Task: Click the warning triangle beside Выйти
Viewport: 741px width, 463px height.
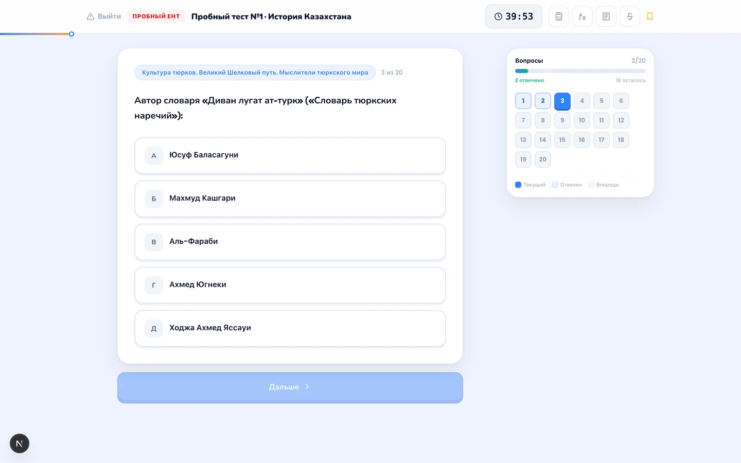Action: pos(91,16)
